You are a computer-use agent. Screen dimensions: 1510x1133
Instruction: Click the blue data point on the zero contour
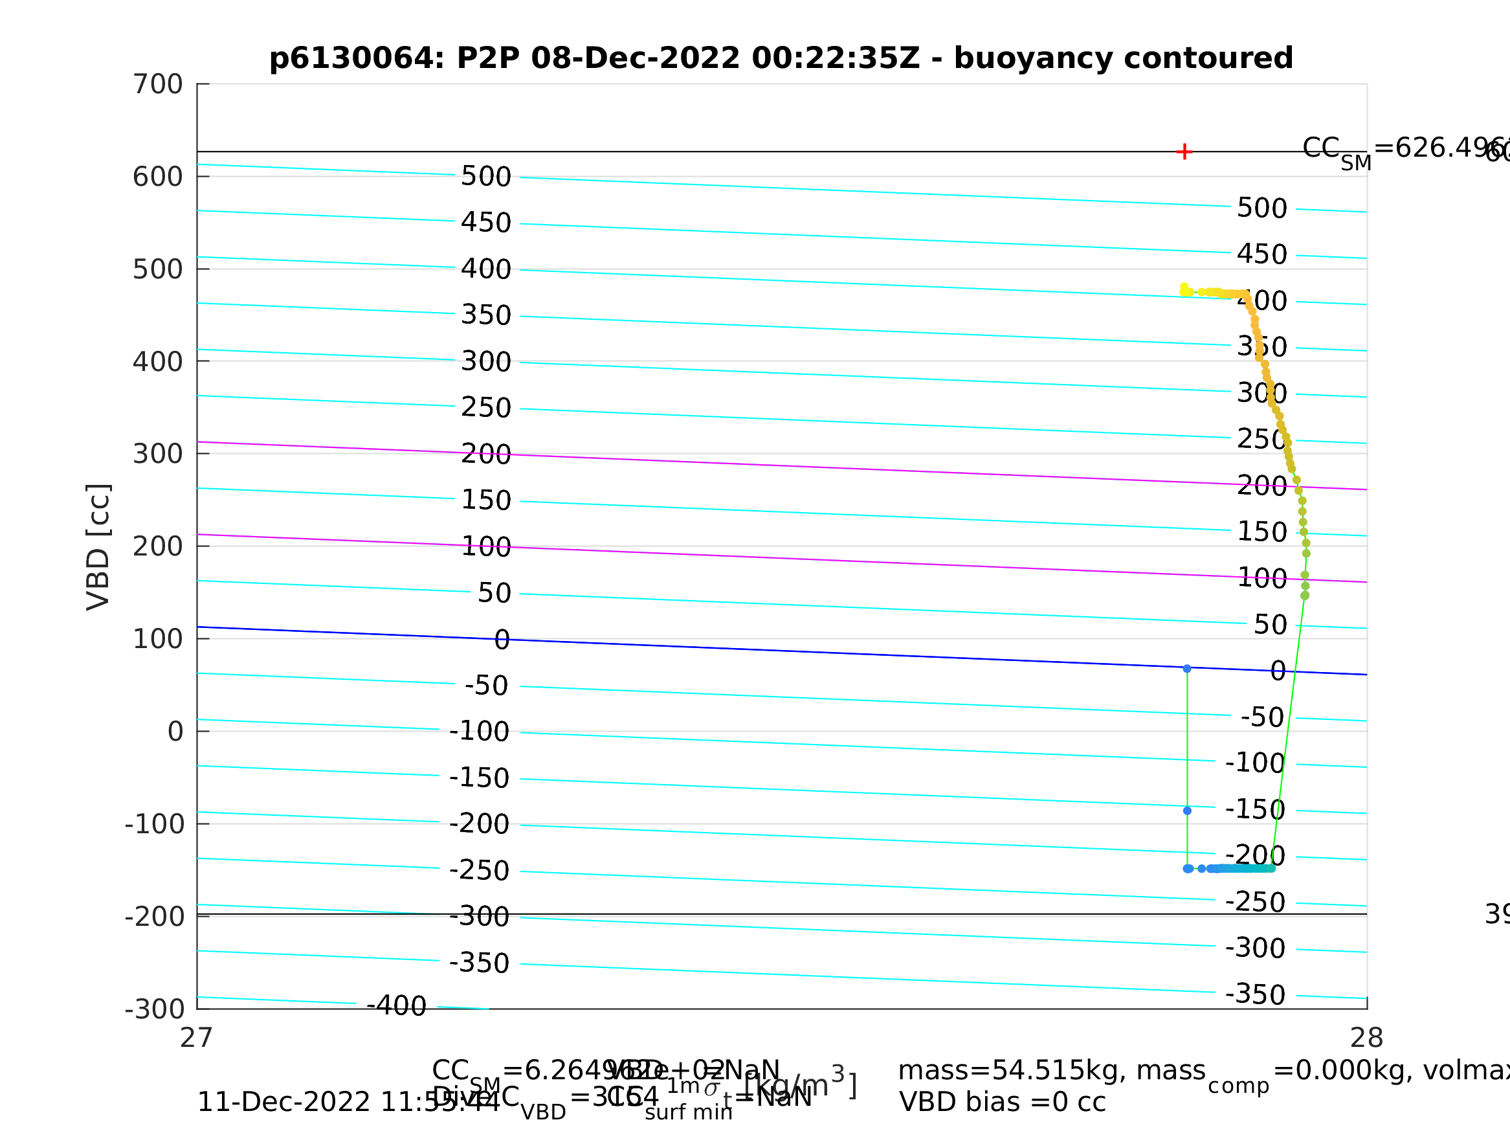[1187, 669]
